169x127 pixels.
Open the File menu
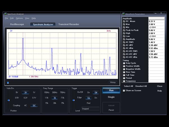pos(6,18)
